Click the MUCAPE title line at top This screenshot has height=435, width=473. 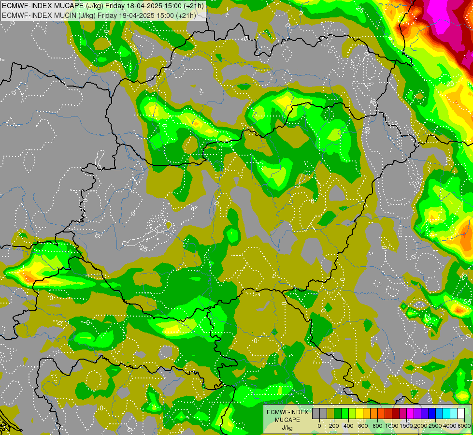click(103, 5)
